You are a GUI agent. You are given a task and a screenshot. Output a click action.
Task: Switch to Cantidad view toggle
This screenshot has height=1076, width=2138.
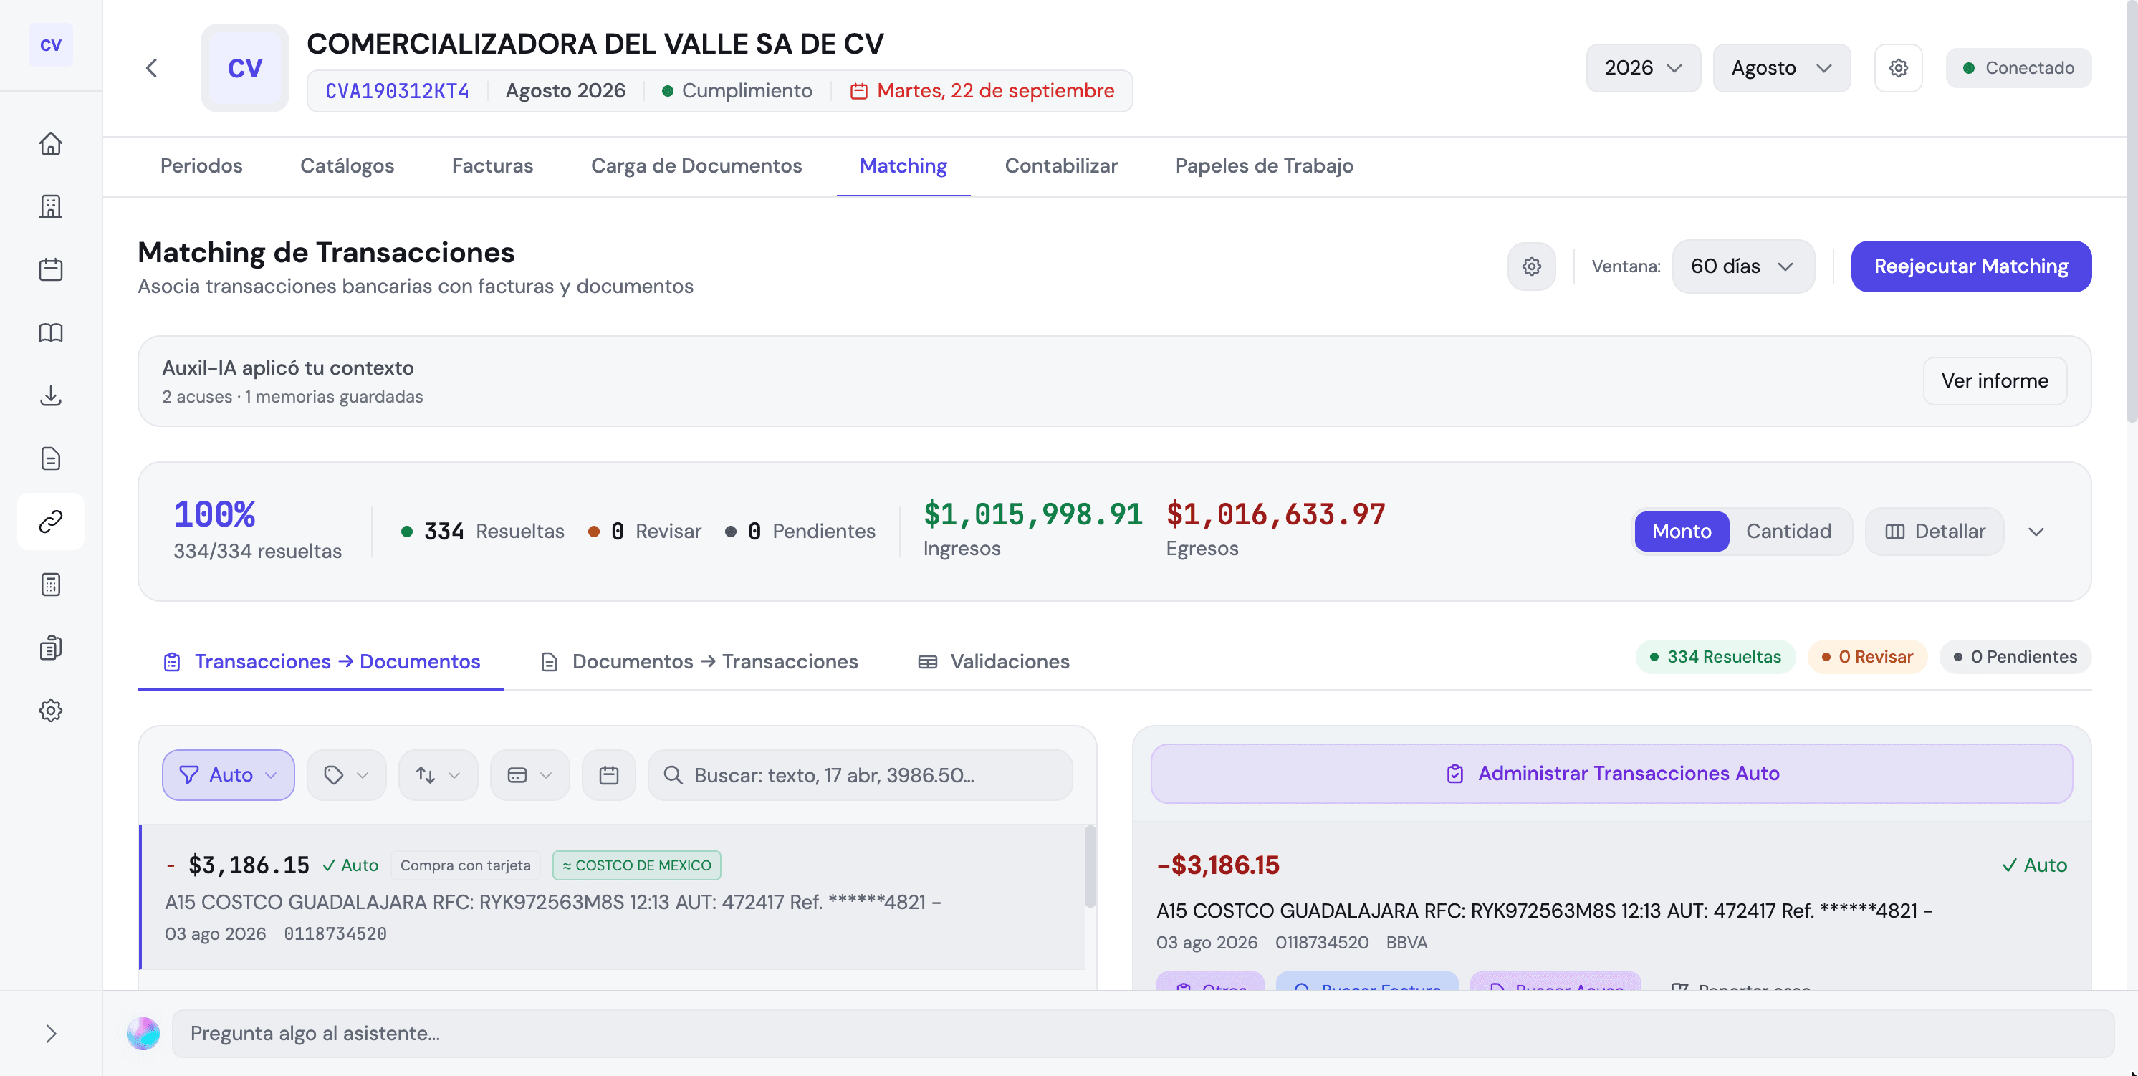(1788, 532)
